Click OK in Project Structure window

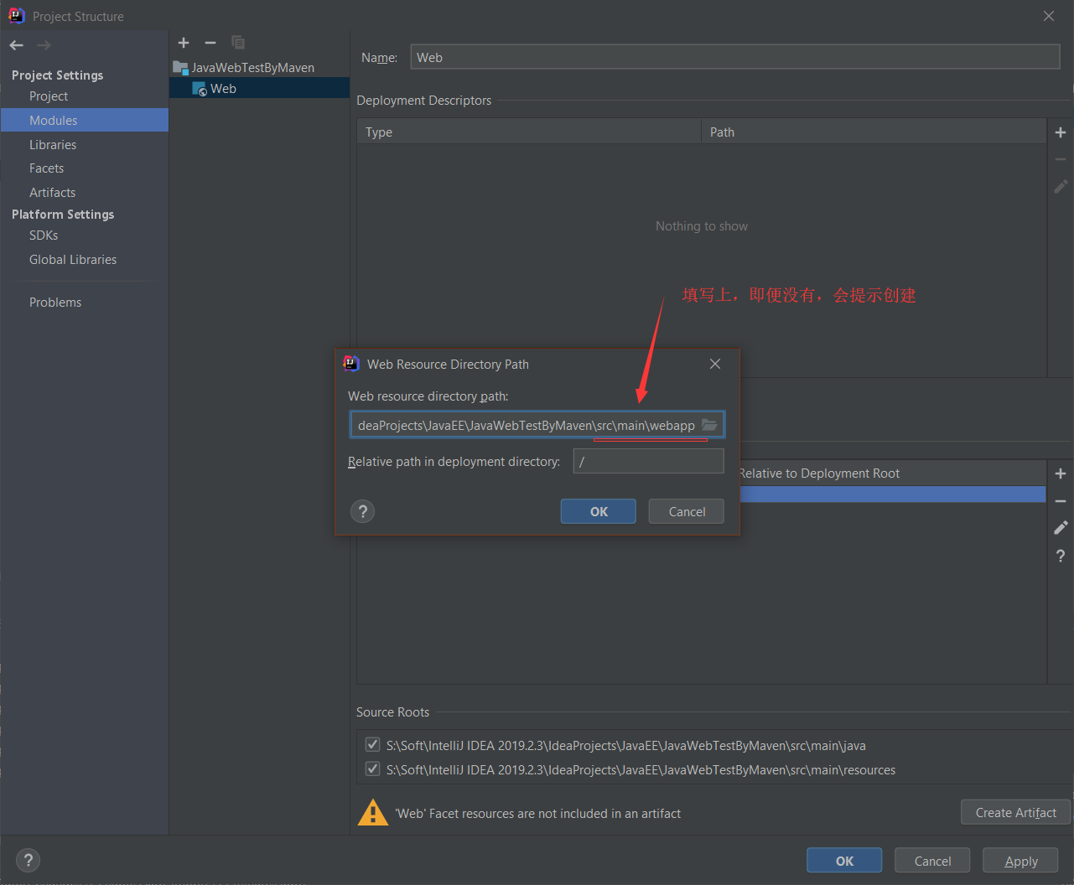pos(844,861)
